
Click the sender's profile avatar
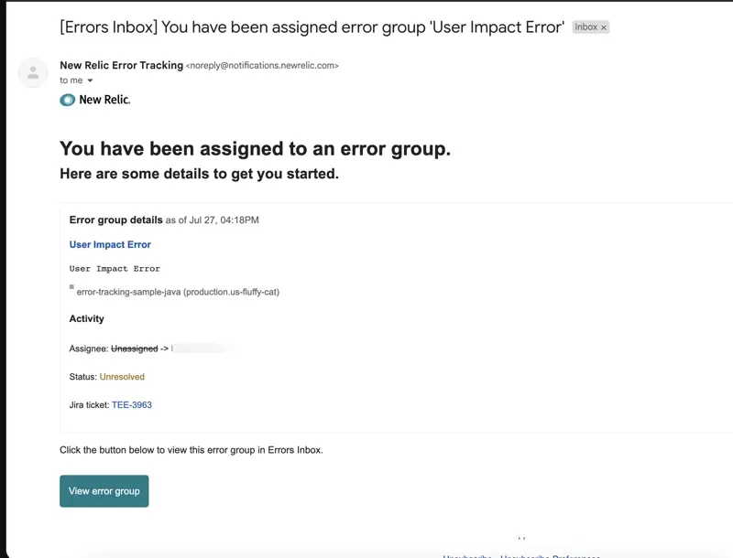point(33,72)
